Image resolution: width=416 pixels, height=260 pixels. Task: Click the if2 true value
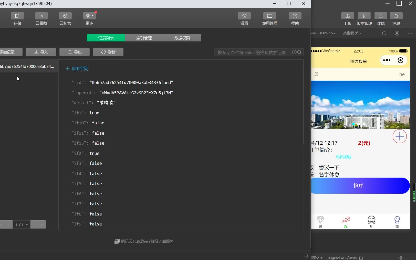94,153
